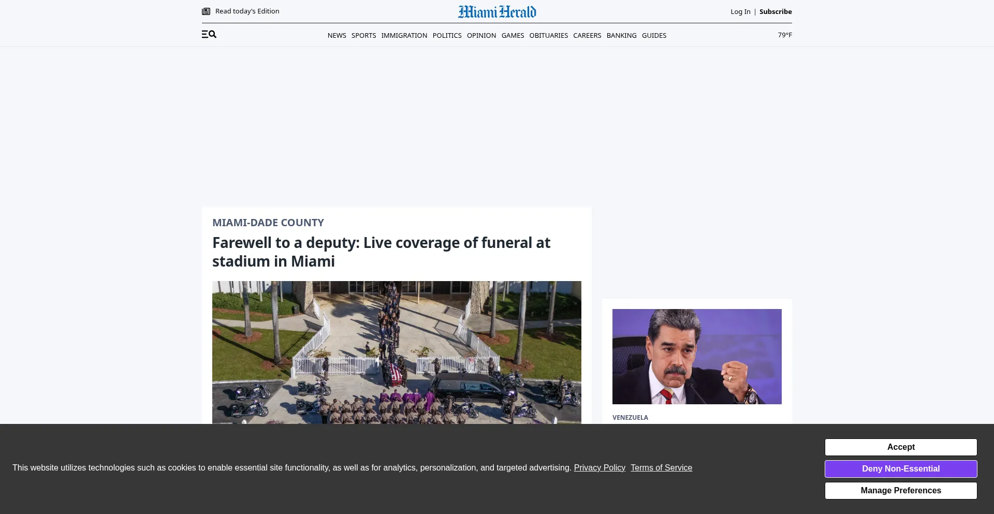Open the menu and search icon
994x514 pixels.
(x=209, y=35)
